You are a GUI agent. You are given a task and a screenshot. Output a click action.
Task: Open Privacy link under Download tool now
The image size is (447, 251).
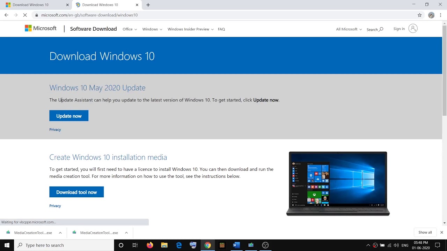[55, 206]
